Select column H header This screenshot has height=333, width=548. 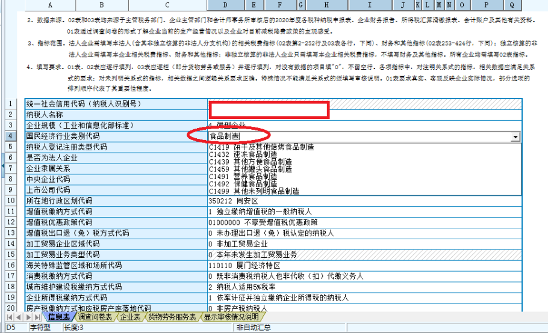pos(326,5)
